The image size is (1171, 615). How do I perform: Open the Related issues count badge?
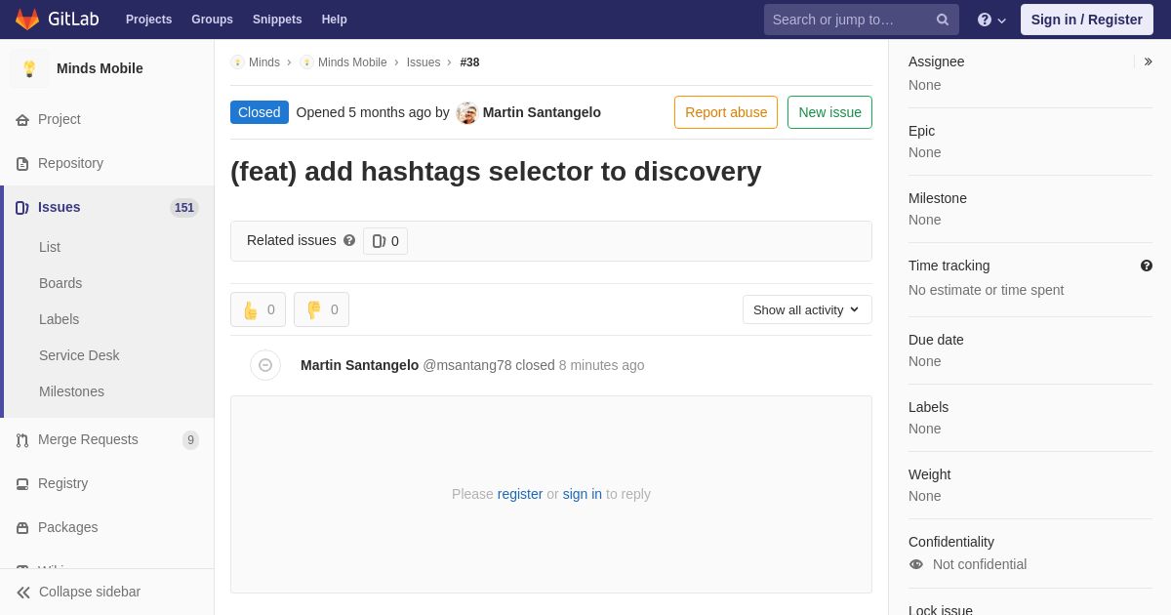385,241
